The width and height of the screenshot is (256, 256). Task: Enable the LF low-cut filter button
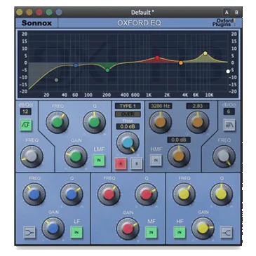26,125
